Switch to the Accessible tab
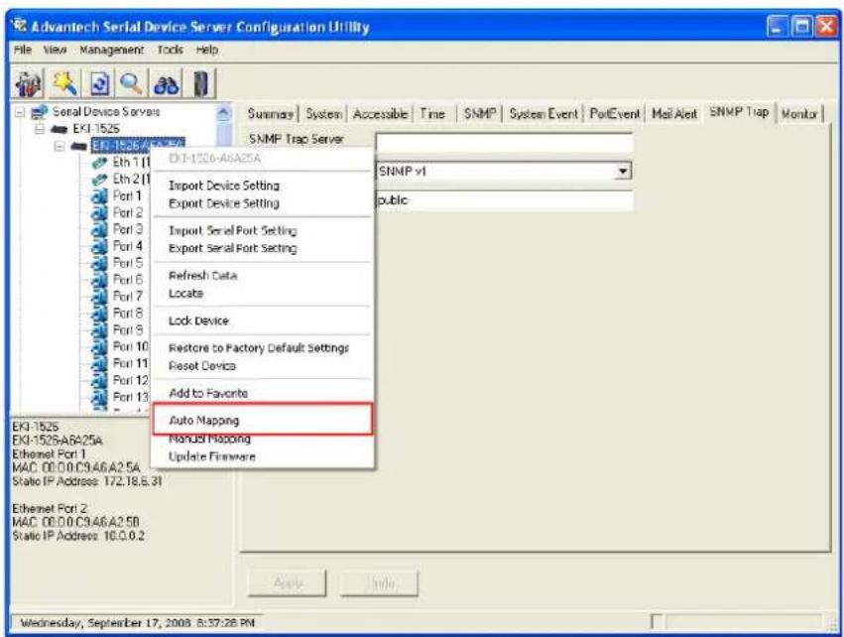The image size is (844, 637). [381, 114]
